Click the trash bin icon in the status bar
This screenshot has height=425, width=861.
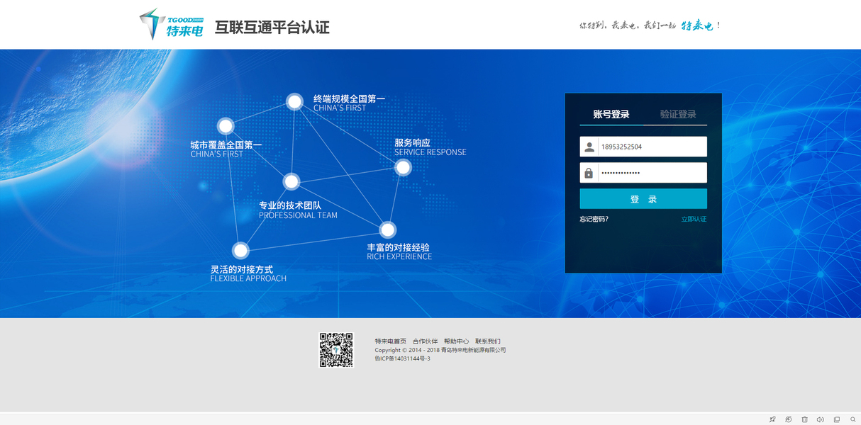(804, 419)
